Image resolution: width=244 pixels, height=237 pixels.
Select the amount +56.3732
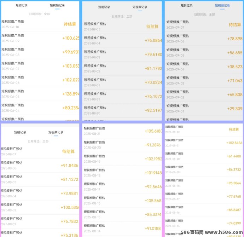234,170
